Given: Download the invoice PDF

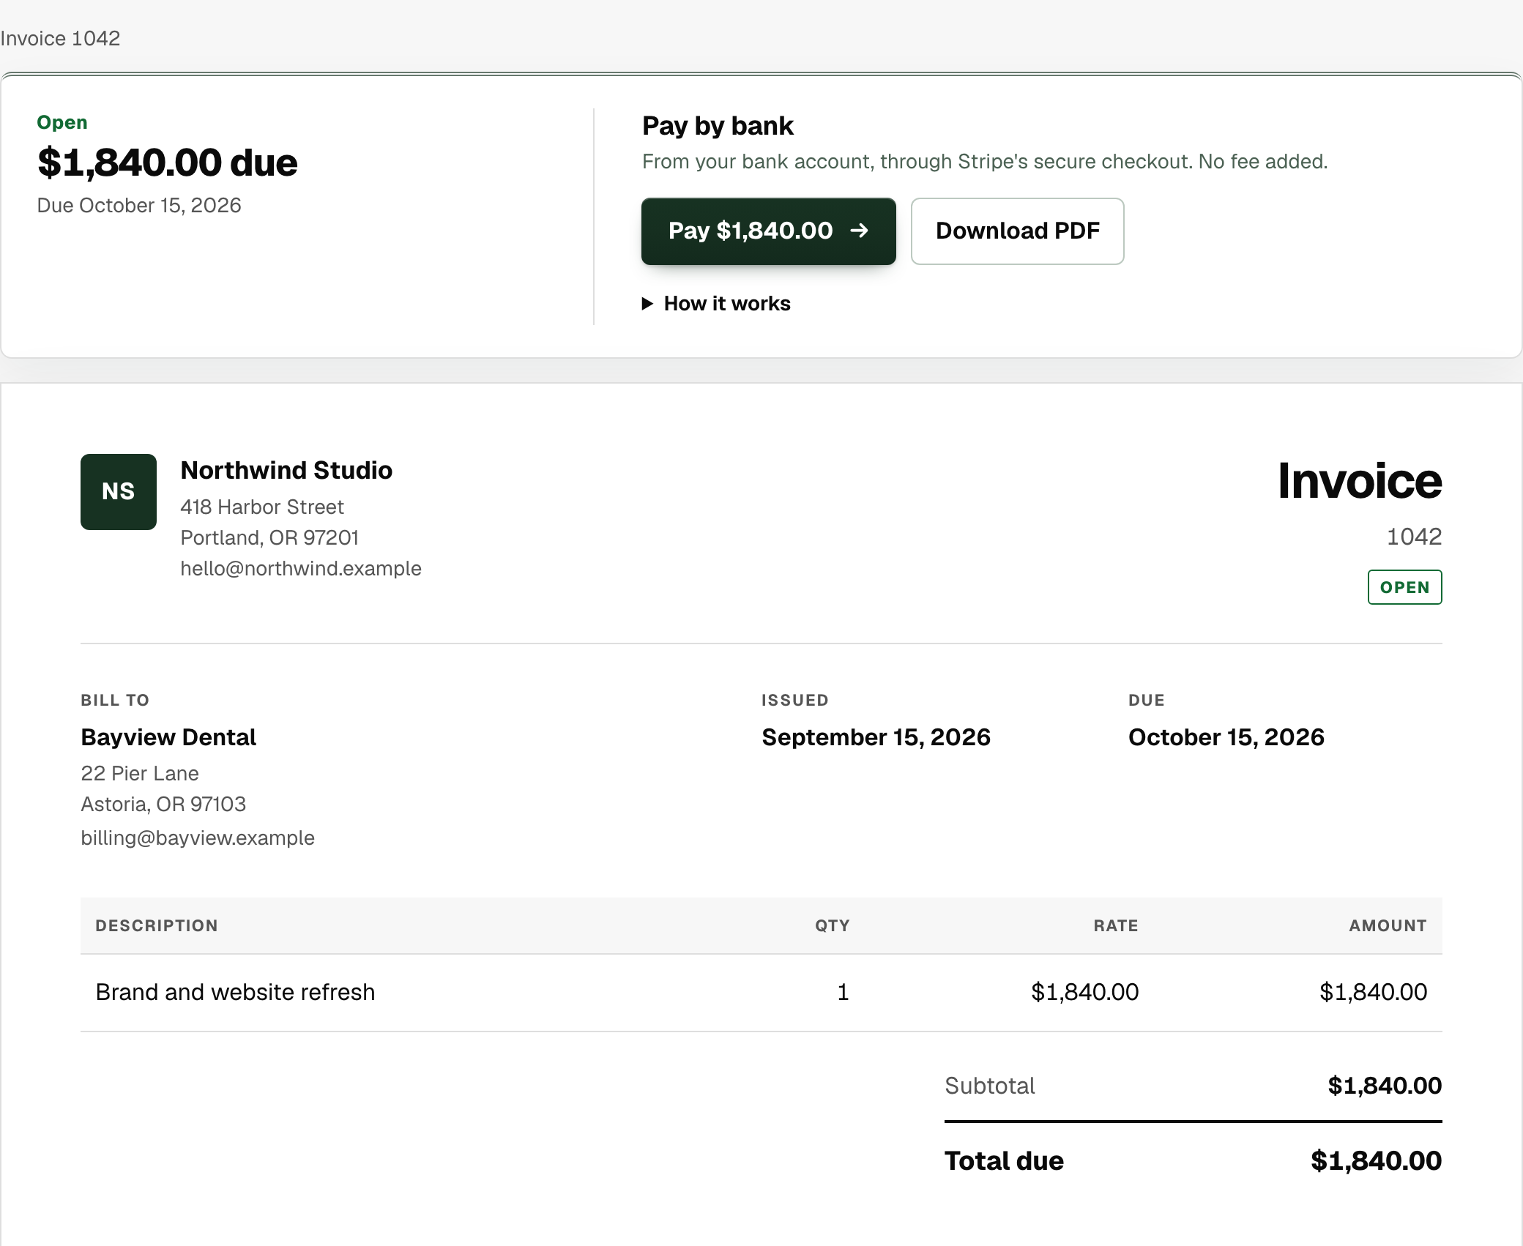Looking at the screenshot, I should [x=1017, y=231].
